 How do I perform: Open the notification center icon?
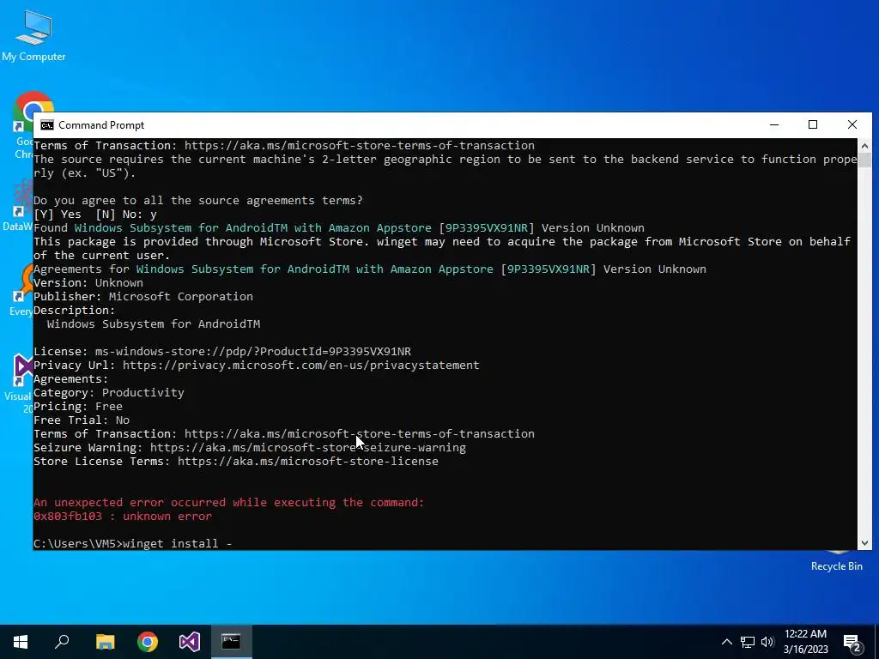pyautogui.click(x=852, y=642)
